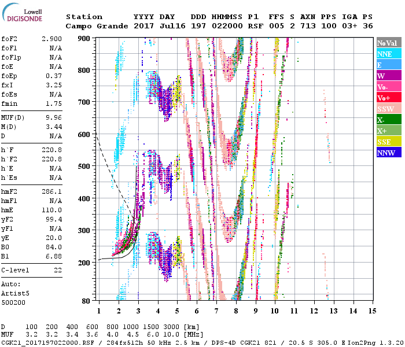
Task: Click the 900 label on height axis
Action: tap(85, 38)
